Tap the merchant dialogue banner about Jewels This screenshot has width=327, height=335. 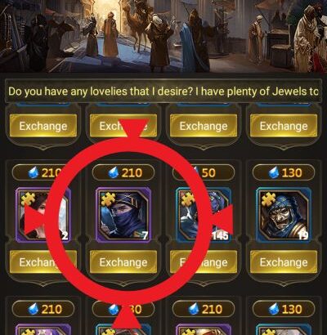pyautogui.click(x=163, y=92)
